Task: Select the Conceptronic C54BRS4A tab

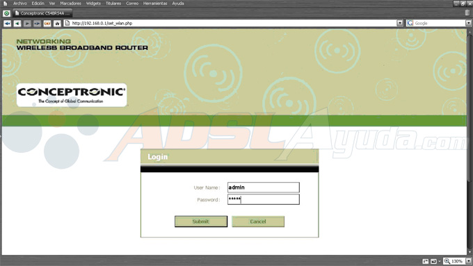Action: click(x=42, y=13)
